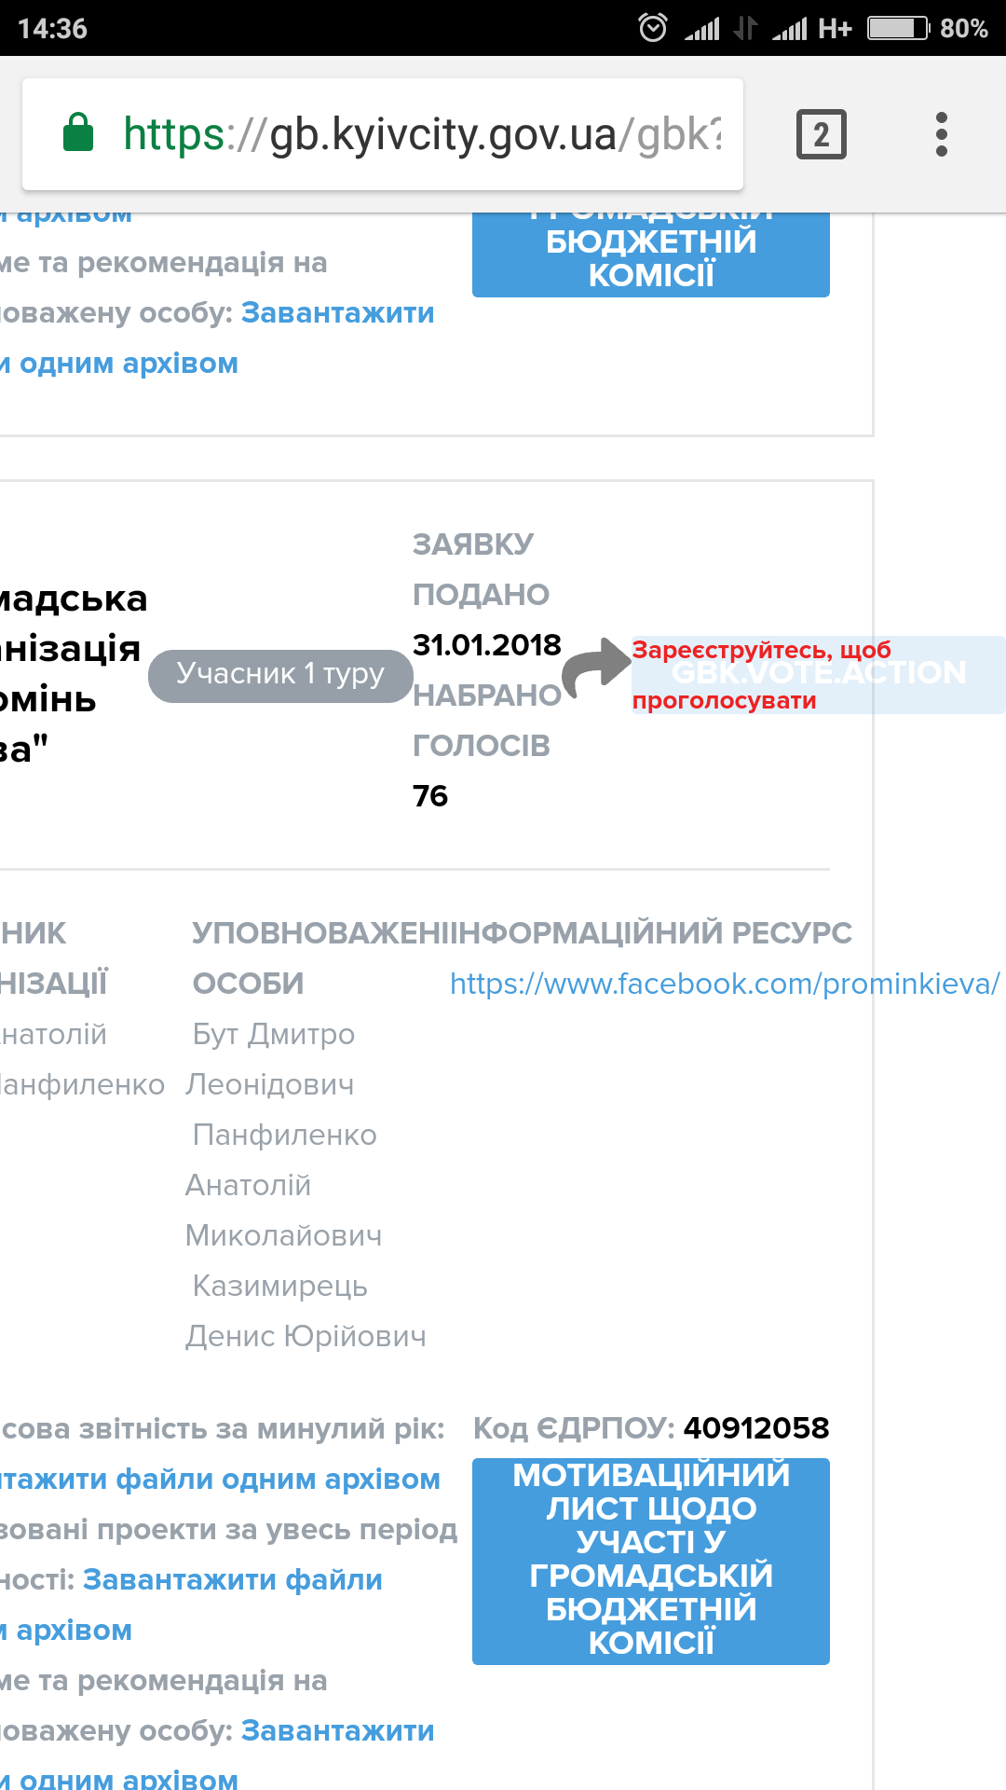Open top 'Завантажити' download link
Screen dimensions: 1006x1790
point(337,313)
